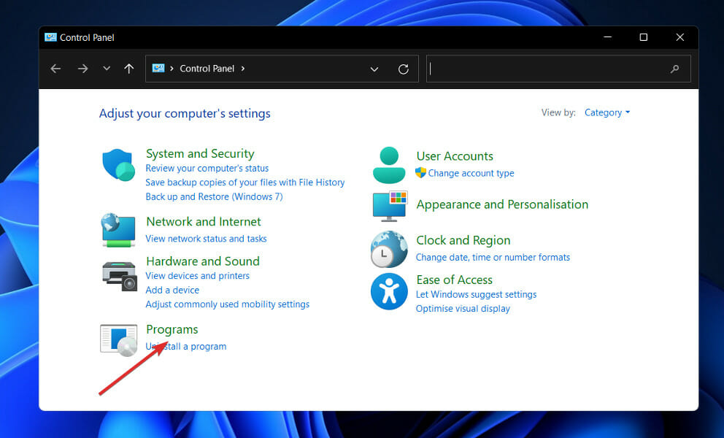This screenshot has height=438, width=724.
Task: Click the Uninstall a program link
Action: tap(186, 347)
